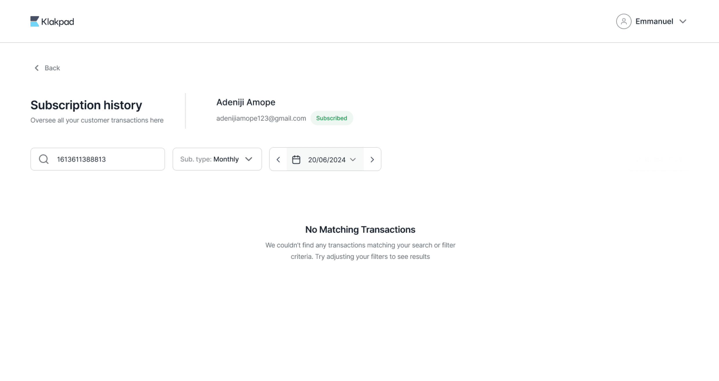Viewport: 719px width, 381px height.
Task: Click the adenijiamope123@gmail.com email address
Action: (x=261, y=118)
